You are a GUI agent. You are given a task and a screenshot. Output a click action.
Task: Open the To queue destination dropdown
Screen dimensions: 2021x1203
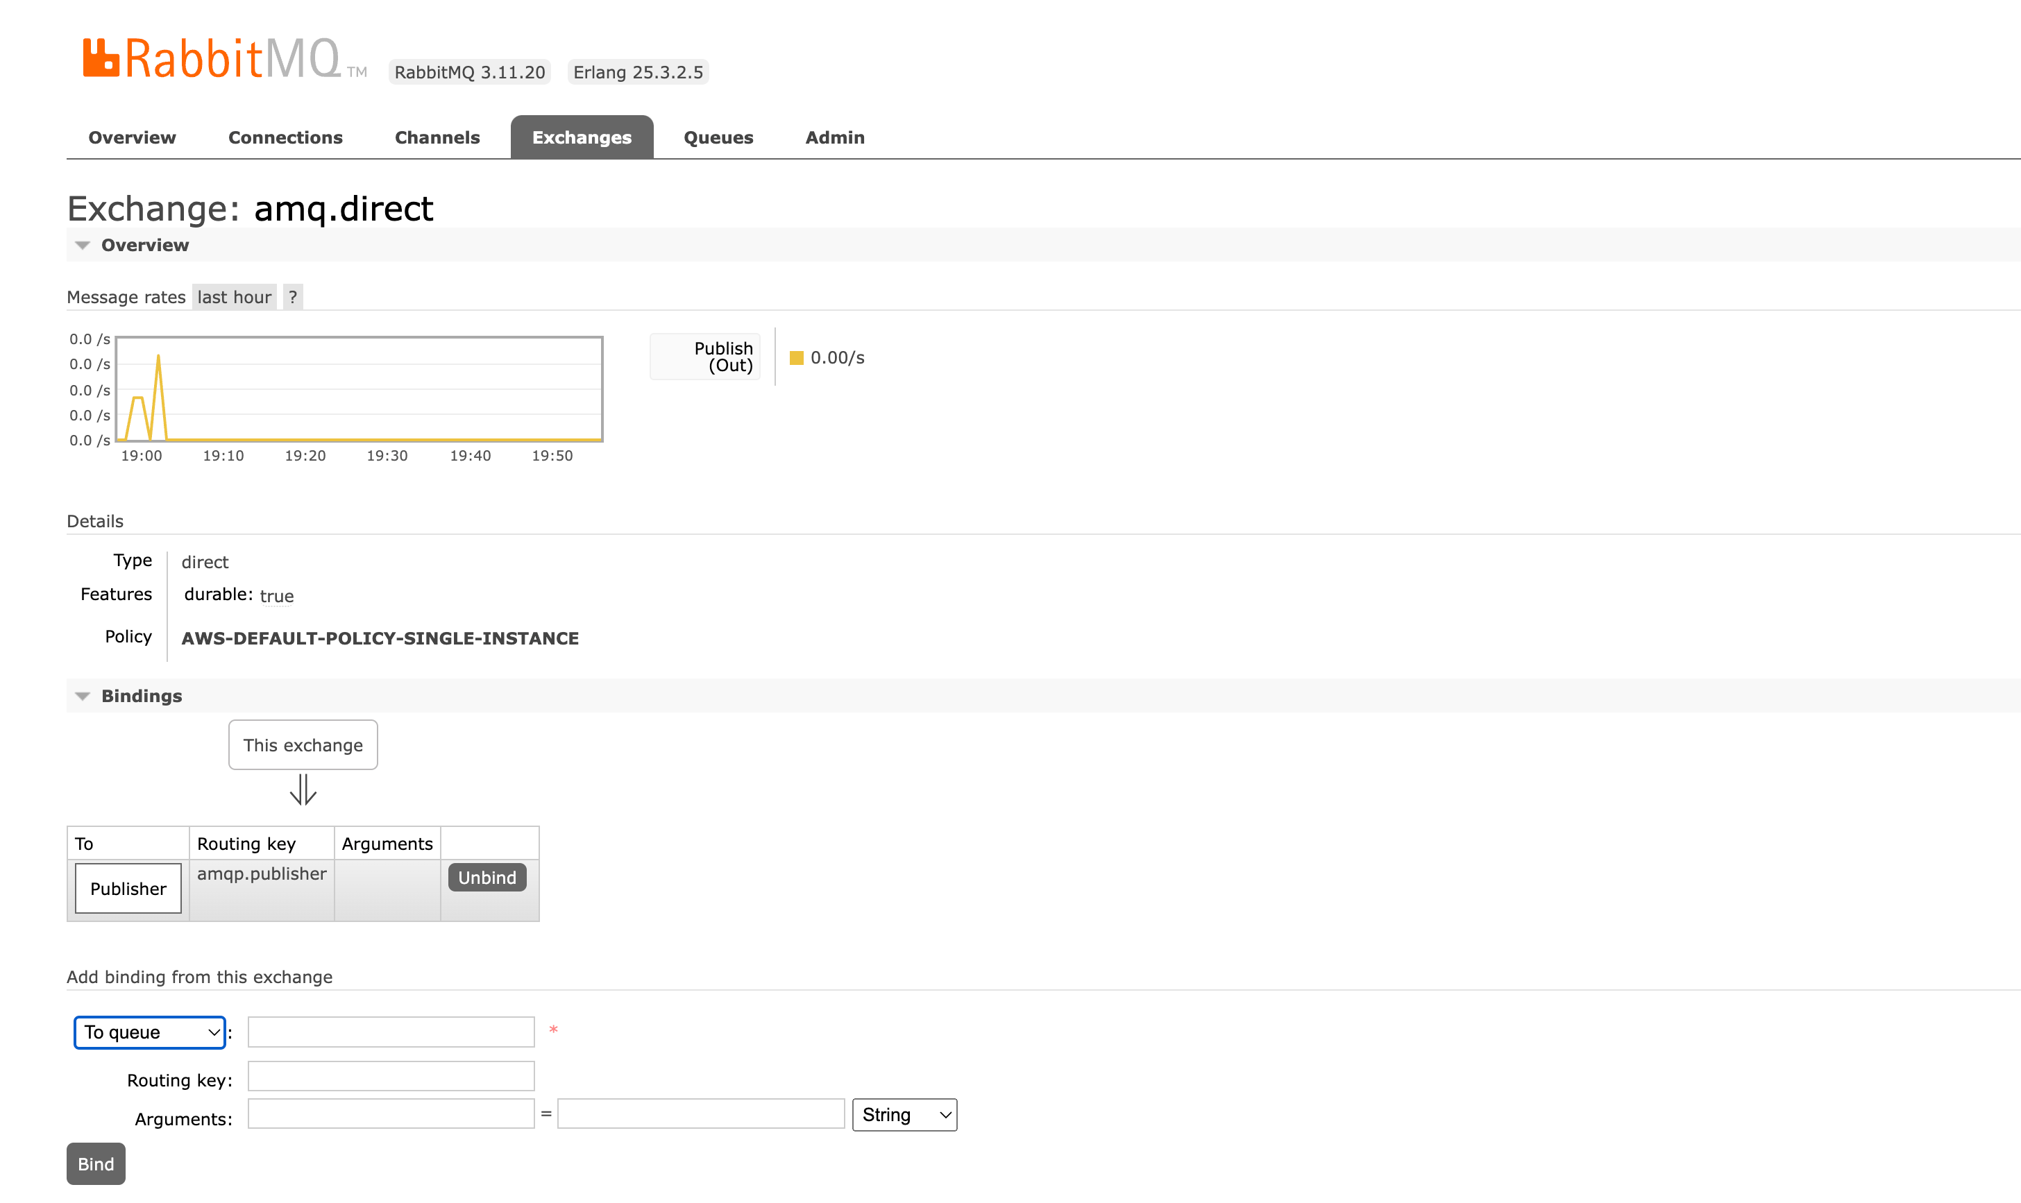click(x=149, y=1032)
